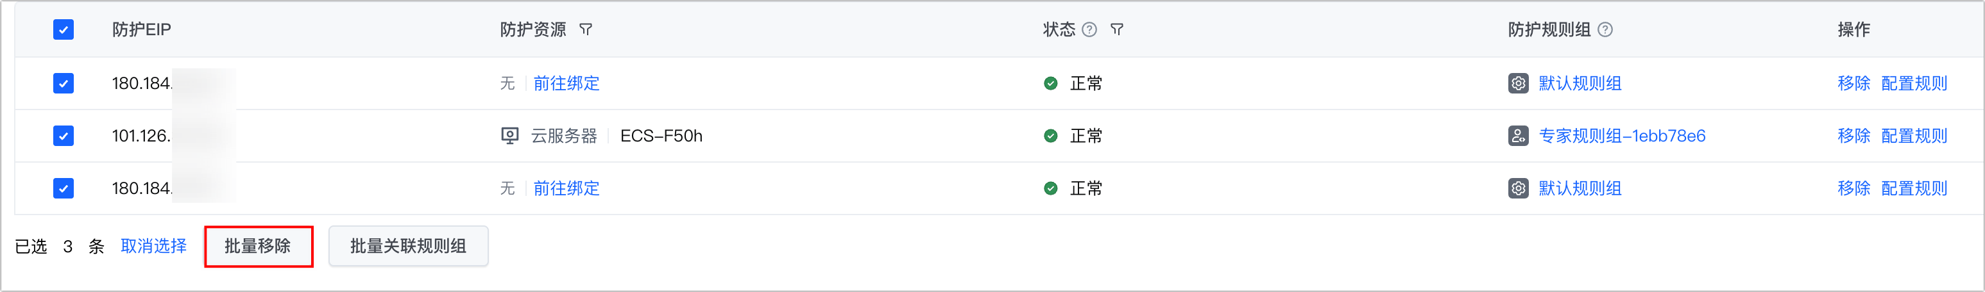Open the filter icon next to 状态
1985x292 pixels.
pyautogui.click(x=1116, y=30)
